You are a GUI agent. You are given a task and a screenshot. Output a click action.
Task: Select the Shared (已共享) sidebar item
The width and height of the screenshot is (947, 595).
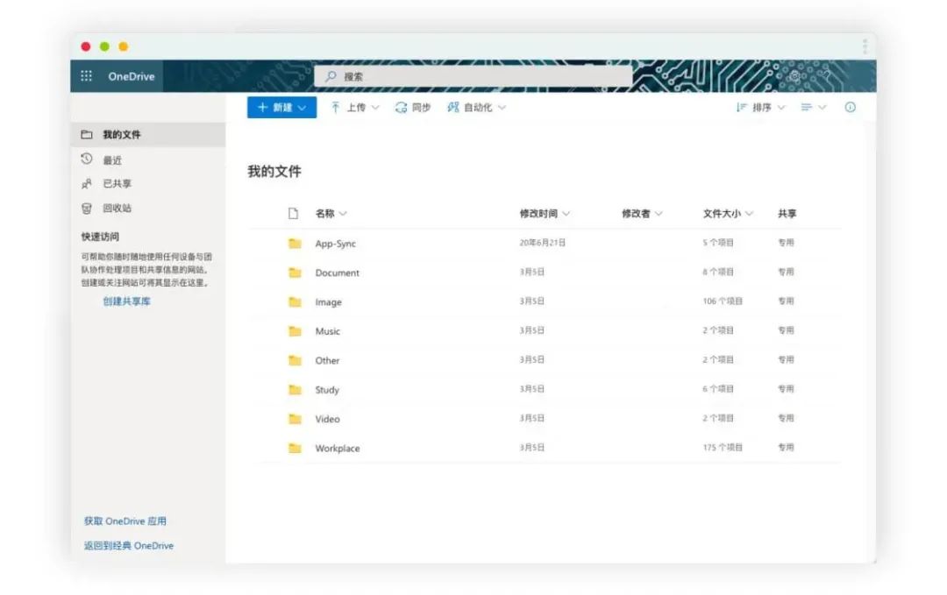(x=117, y=184)
